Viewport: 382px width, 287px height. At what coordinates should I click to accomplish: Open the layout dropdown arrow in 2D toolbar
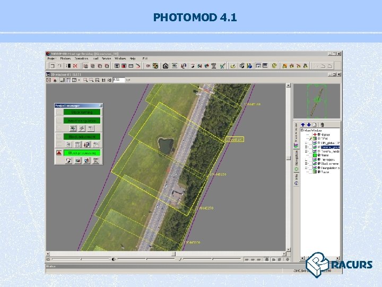[79, 80]
